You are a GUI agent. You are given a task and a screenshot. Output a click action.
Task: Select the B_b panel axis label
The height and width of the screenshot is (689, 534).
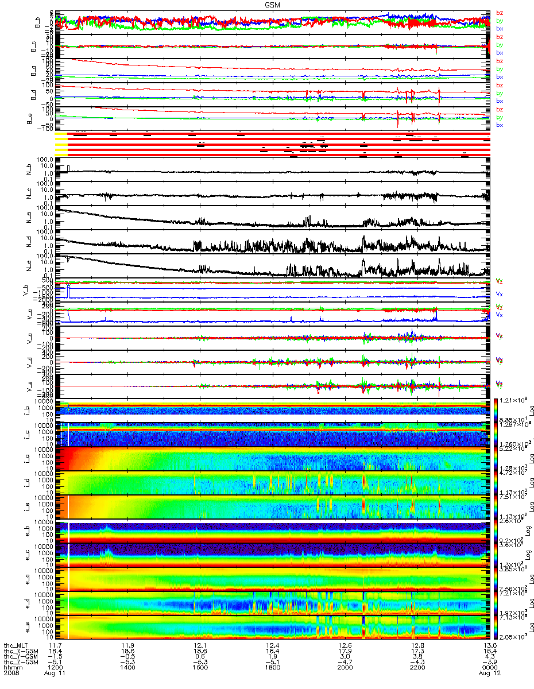37,24
